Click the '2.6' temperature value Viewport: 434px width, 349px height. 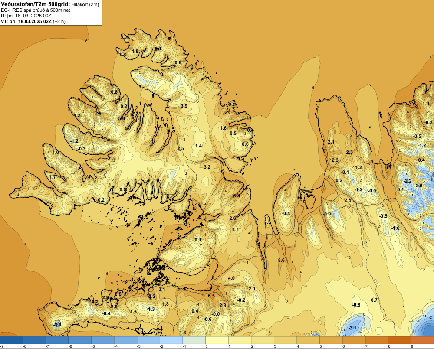point(233,218)
